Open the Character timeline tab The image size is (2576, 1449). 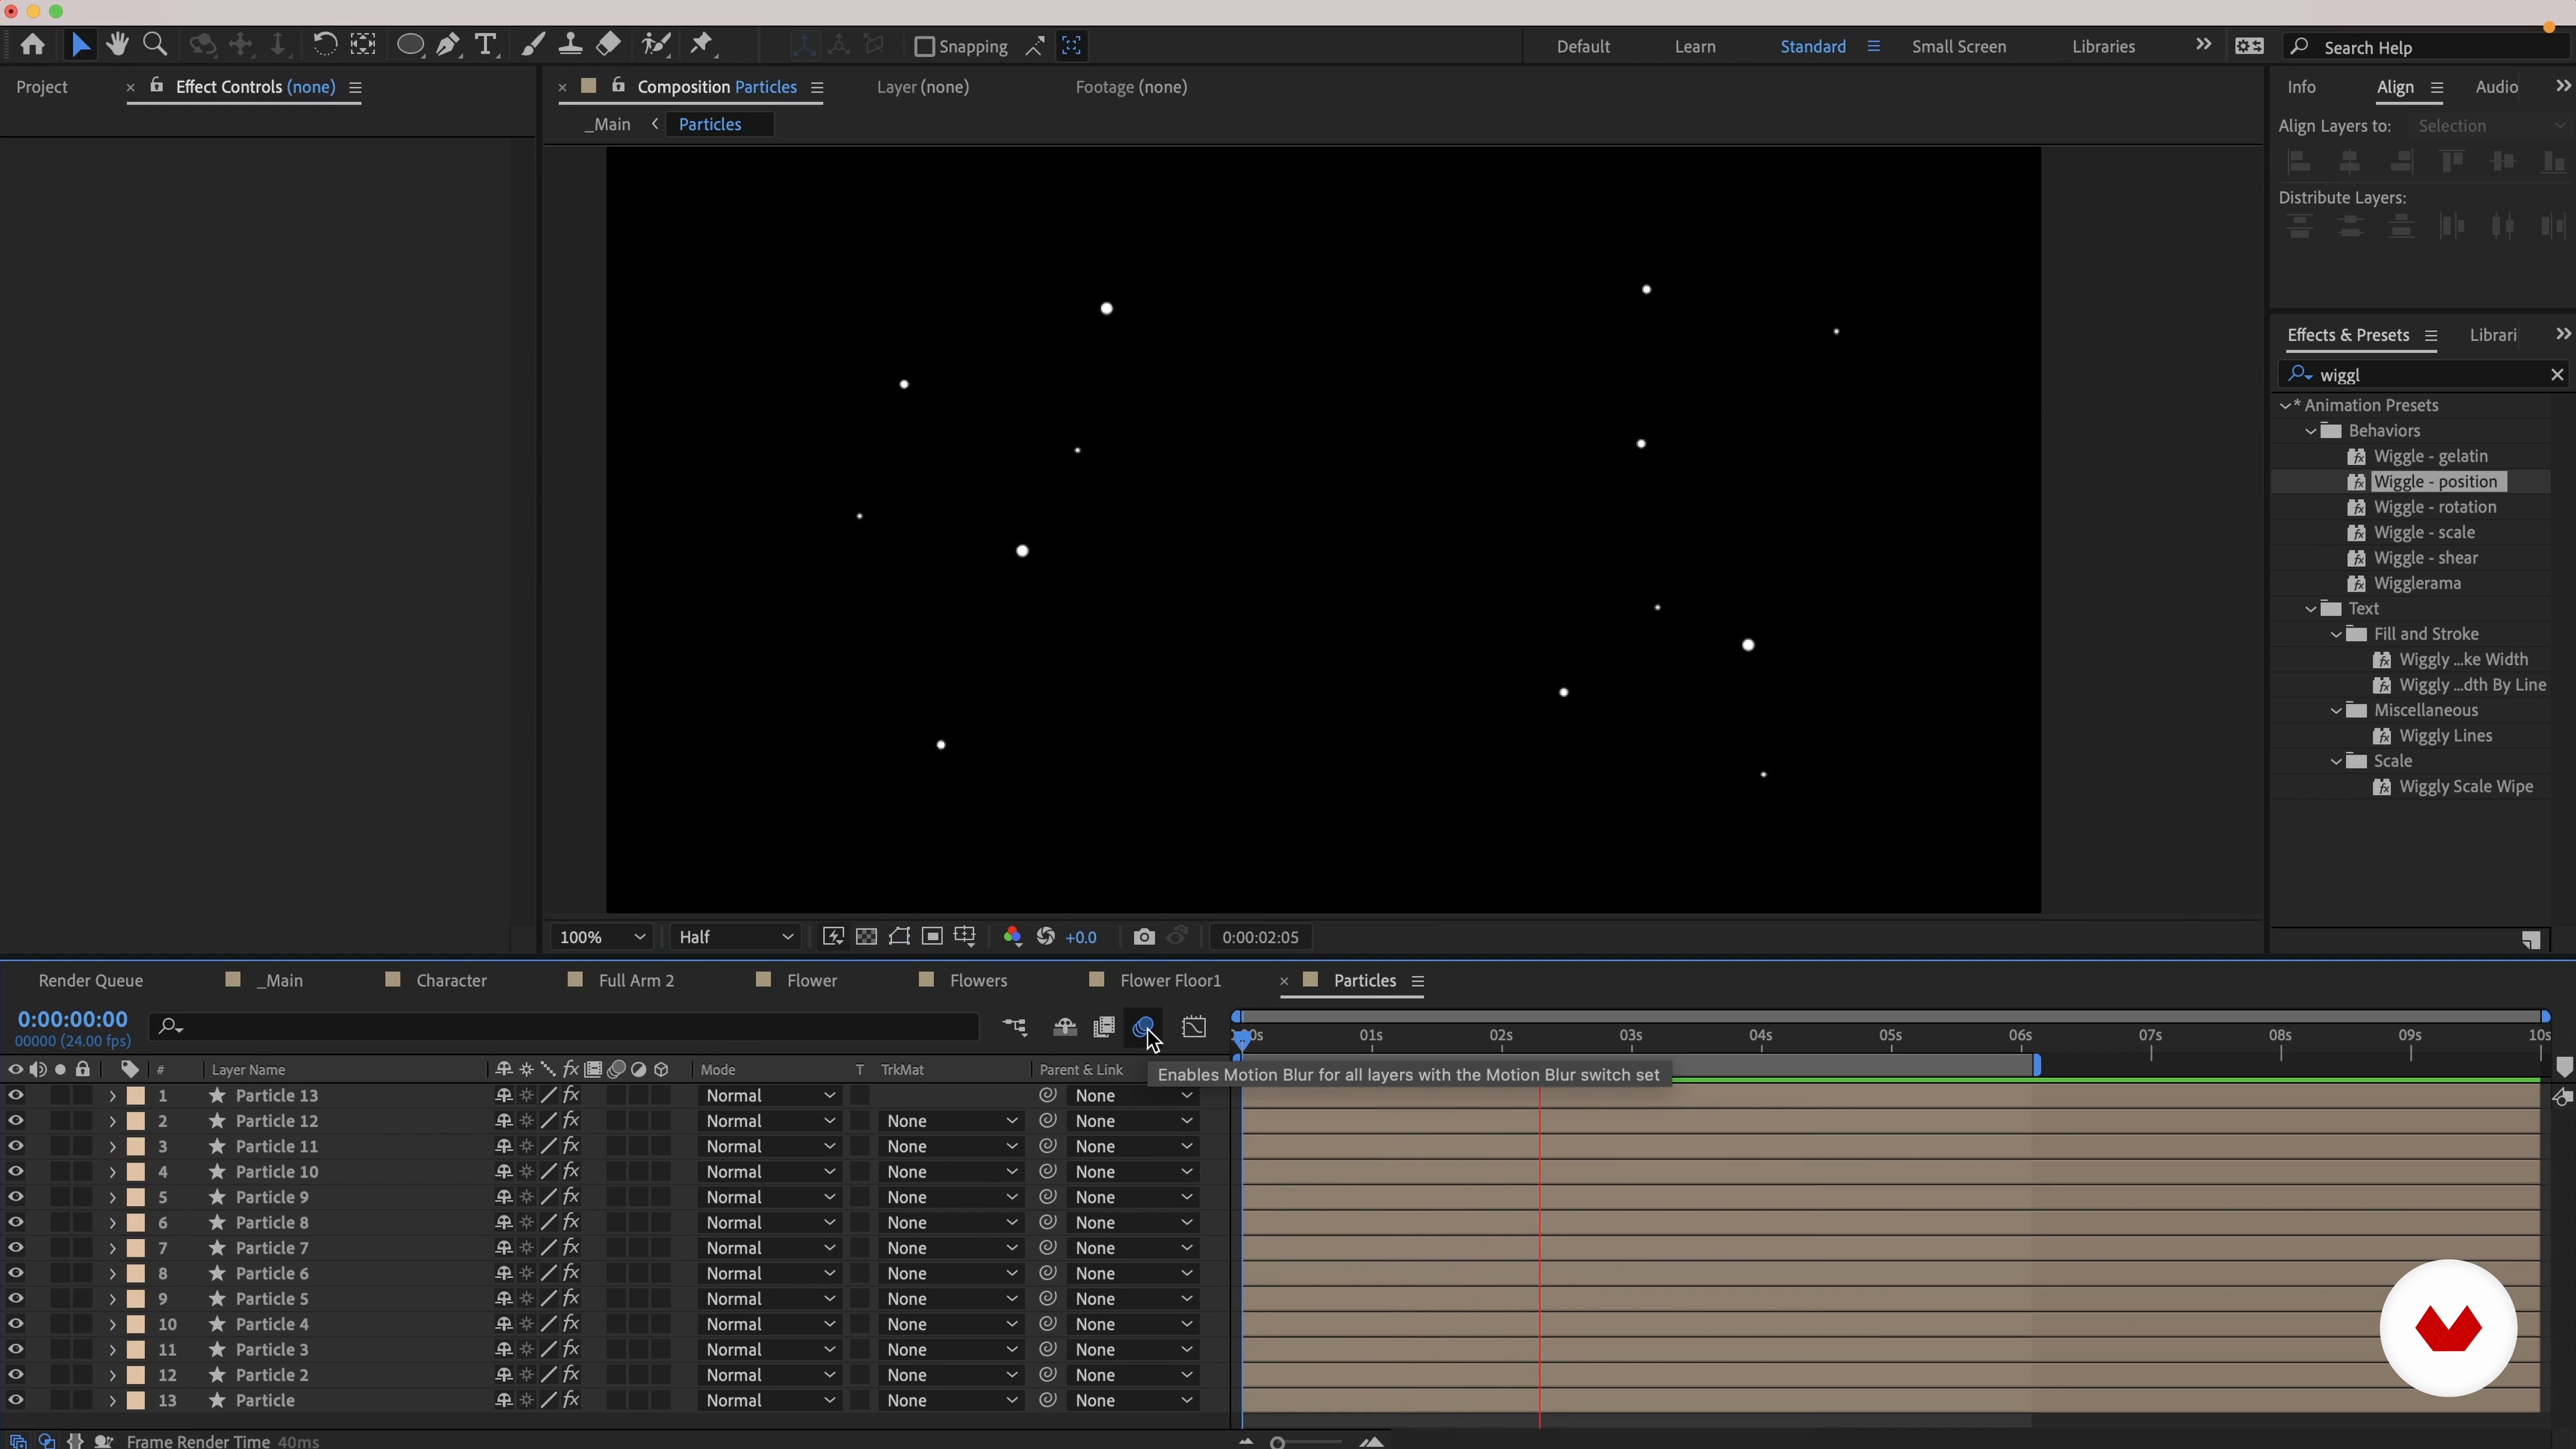click(451, 981)
